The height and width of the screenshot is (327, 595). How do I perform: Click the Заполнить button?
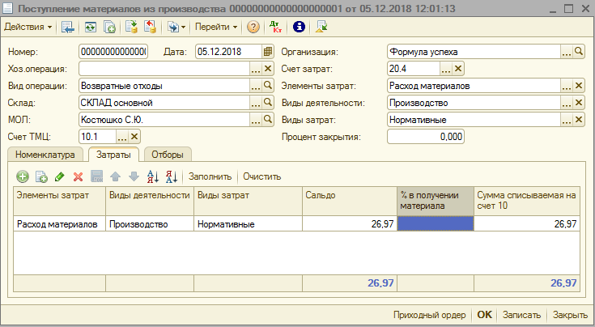click(210, 176)
